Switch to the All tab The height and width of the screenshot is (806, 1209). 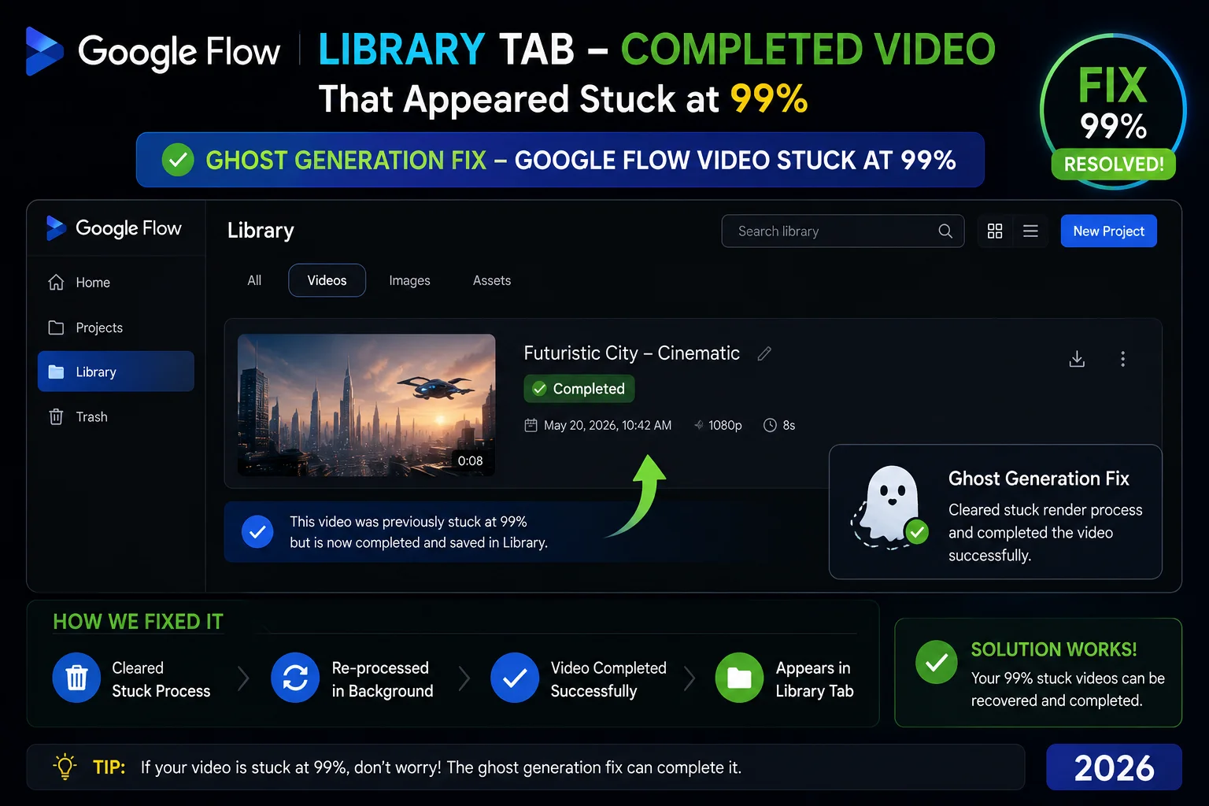click(254, 280)
